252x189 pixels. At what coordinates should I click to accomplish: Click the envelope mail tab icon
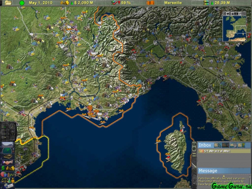[x=194, y=144]
